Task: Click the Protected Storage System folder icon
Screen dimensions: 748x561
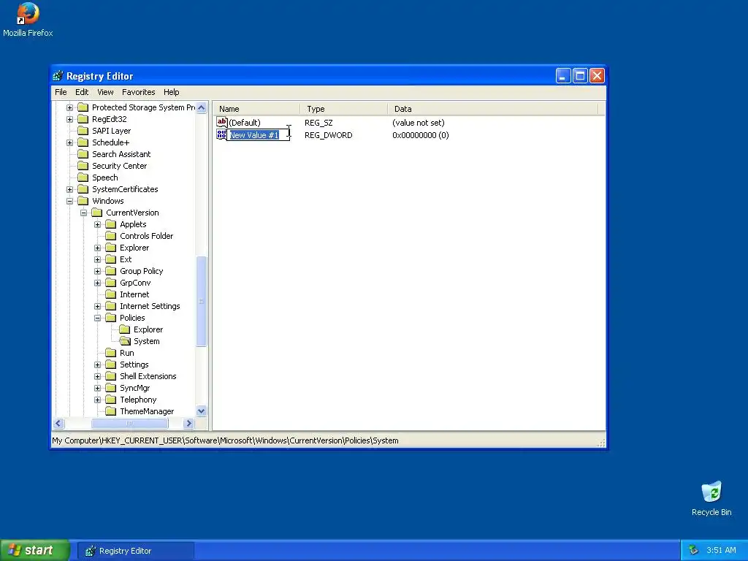Action: point(83,107)
